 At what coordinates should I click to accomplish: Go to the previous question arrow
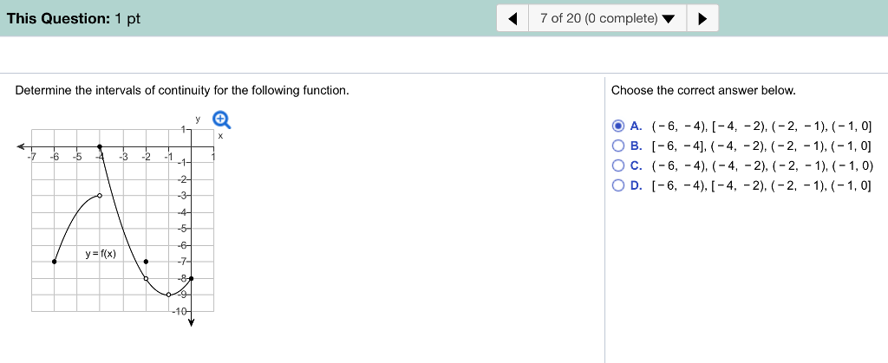click(x=513, y=18)
